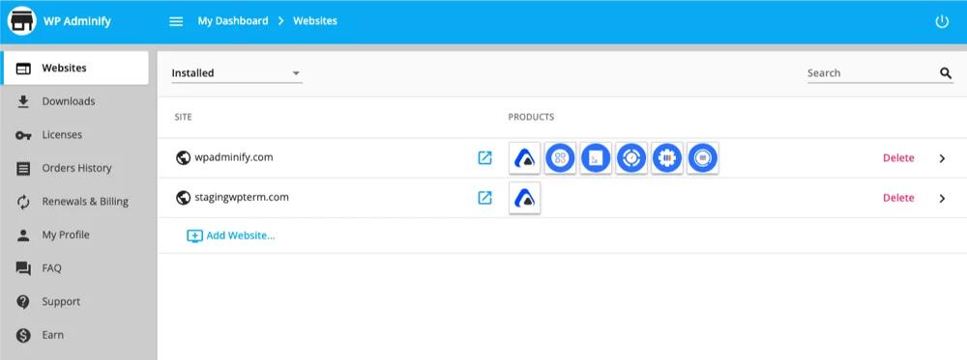
Task: Select third product icon in wpadminify.com row
Action: click(x=596, y=158)
